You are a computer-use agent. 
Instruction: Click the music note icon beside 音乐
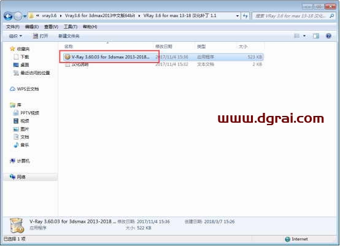[16, 145]
